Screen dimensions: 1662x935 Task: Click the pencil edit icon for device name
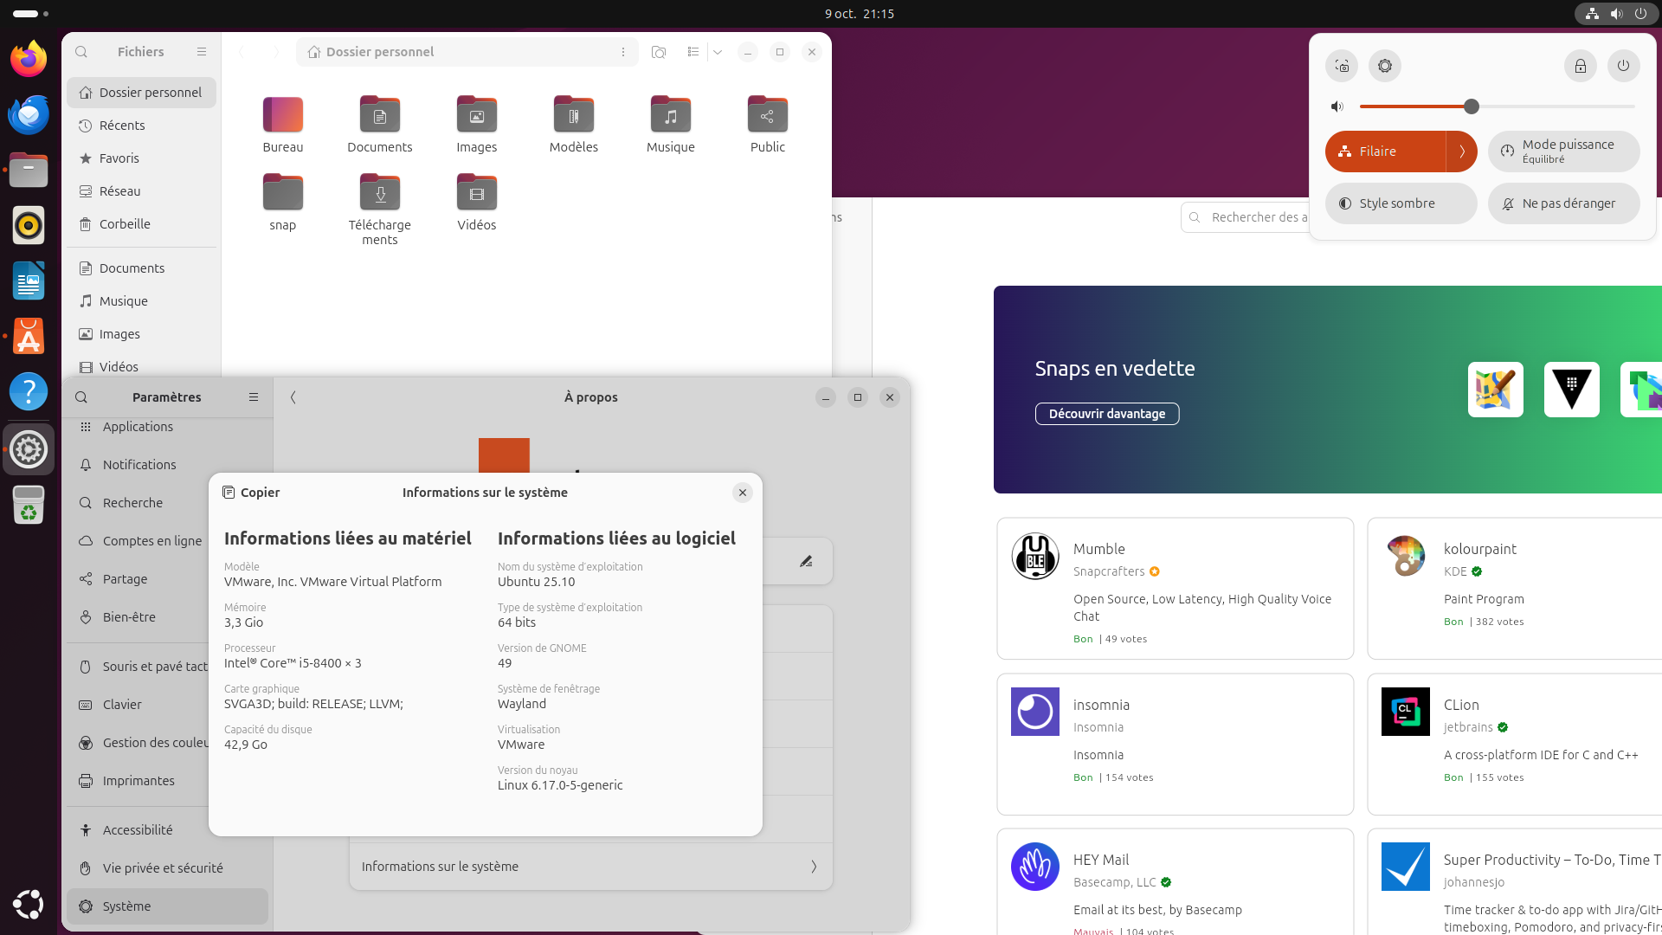point(806,561)
